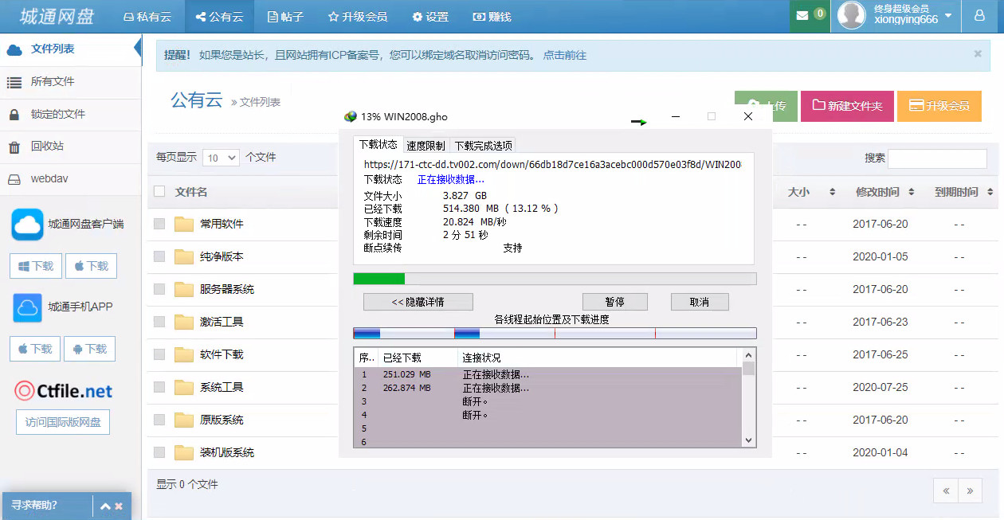Click the 城通网盘 logo
Image resolution: width=1004 pixels, height=520 pixels.
[57, 16]
